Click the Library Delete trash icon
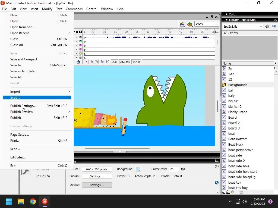 pos(241,192)
